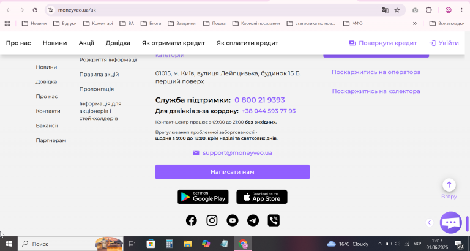Open the Instagram social icon
470x251 pixels.
(x=212, y=220)
